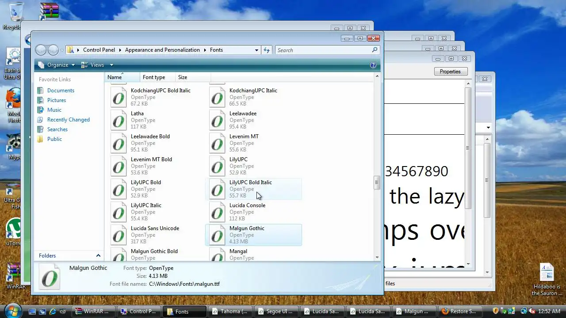
Task: Click the Mangal font name
Action: [238, 251]
